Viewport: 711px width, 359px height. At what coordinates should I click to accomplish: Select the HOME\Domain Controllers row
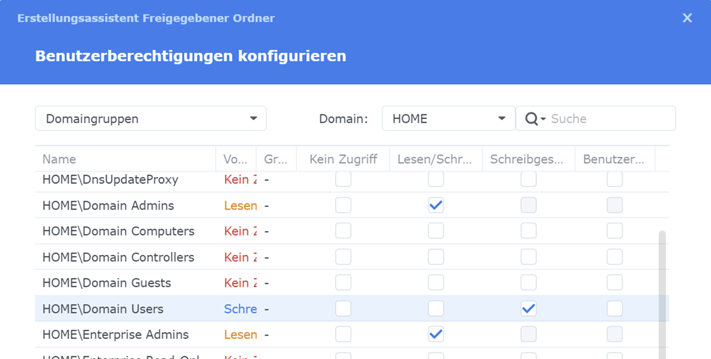(118, 258)
